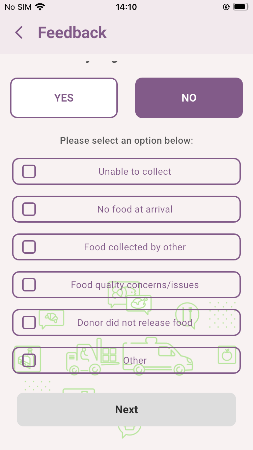Toggle the "Other" reason checkbox
This screenshot has width=253, height=450.
tap(29, 360)
